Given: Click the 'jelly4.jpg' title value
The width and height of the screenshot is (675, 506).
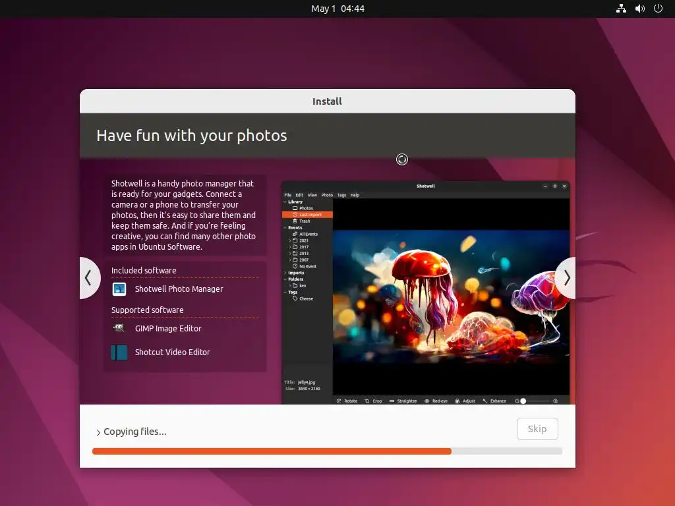Looking at the screenshot, I should [307, 382].
